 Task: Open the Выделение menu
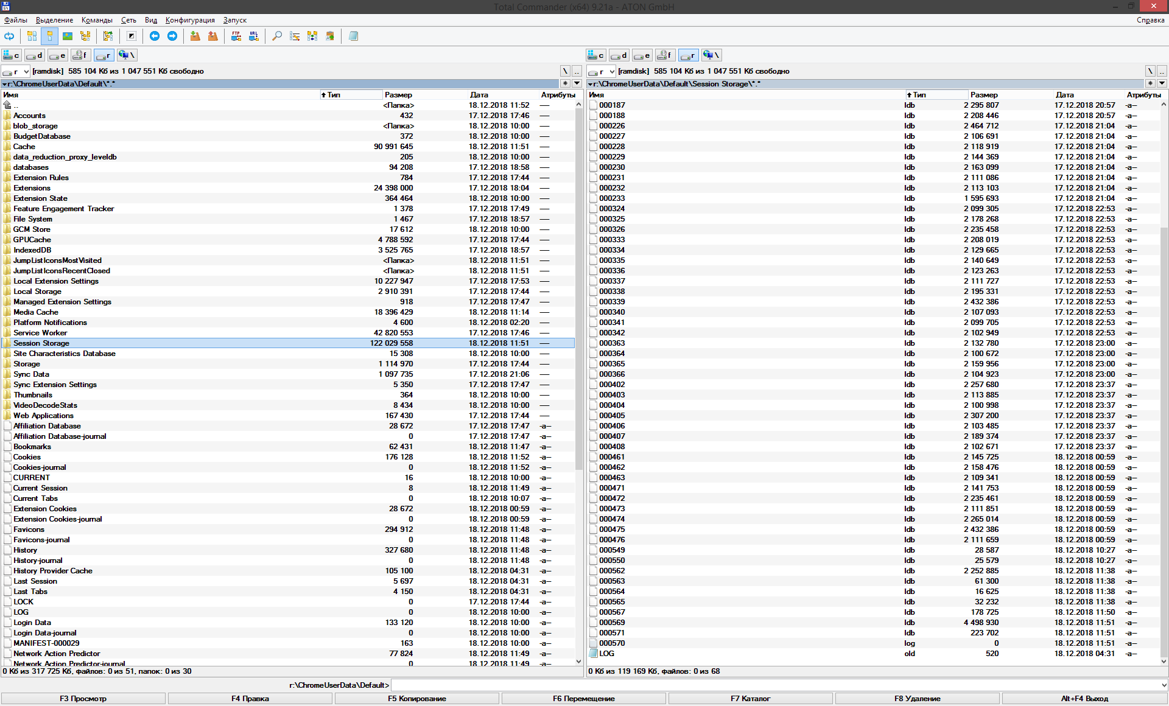click(54, 20)
